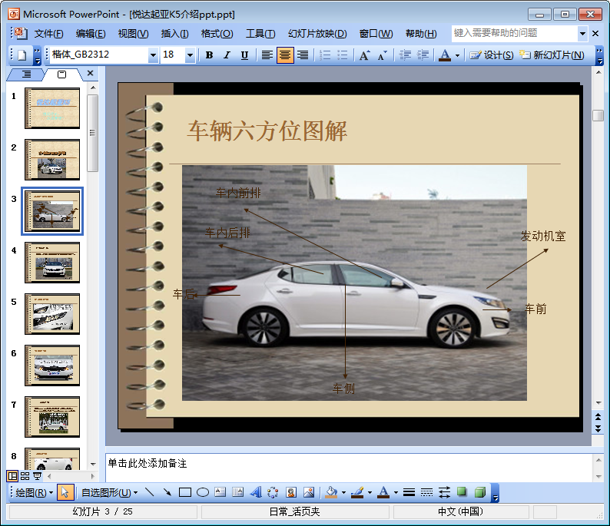Select the Arrow drawing tool
Viewport: 610px width, 526px height.
(167, 492)
